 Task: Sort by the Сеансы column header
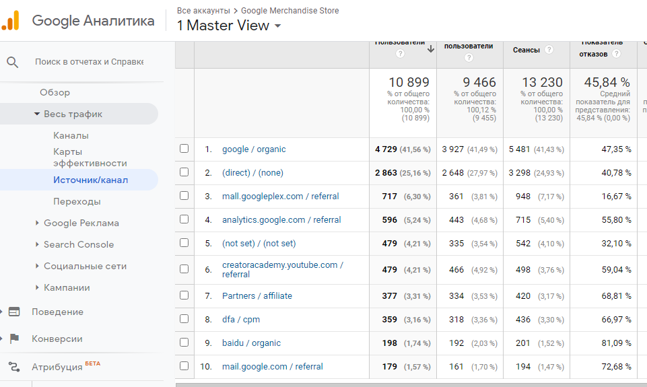coord(526,50)
